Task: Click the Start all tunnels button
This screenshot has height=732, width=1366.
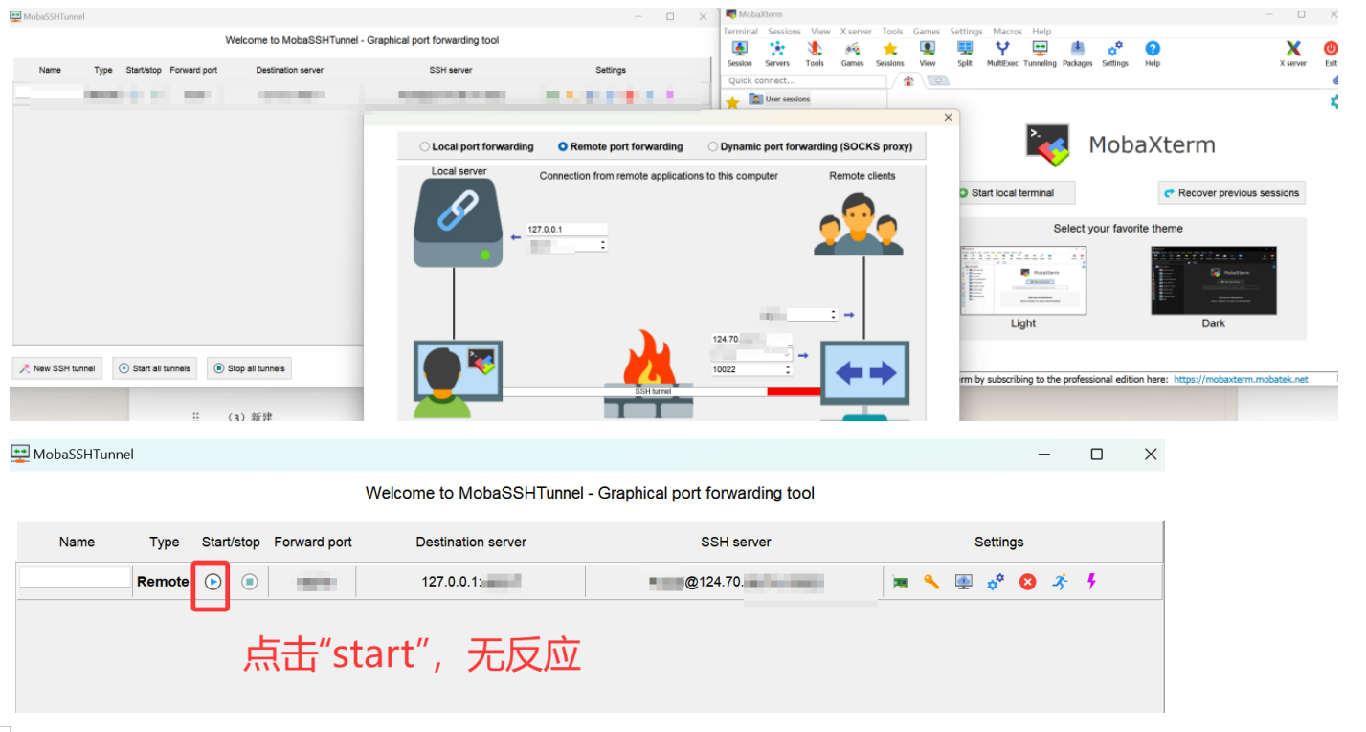Action: (155, 368)
